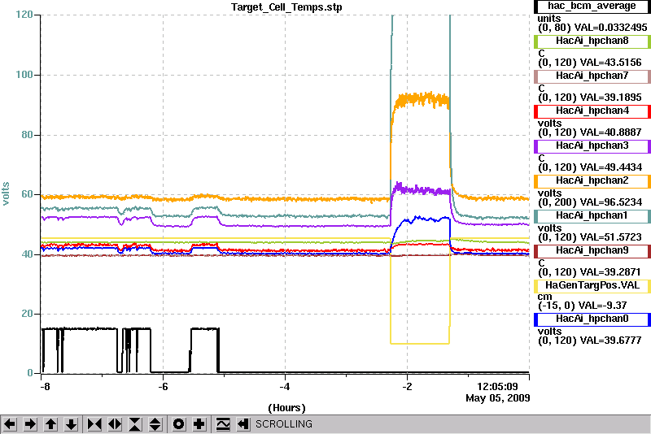Pan the plot left with the left-arrow icon
The height and width of the screenshot is (434, 651).
click(10, 424)
